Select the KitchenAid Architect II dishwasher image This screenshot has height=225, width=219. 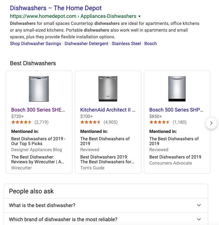108,89
